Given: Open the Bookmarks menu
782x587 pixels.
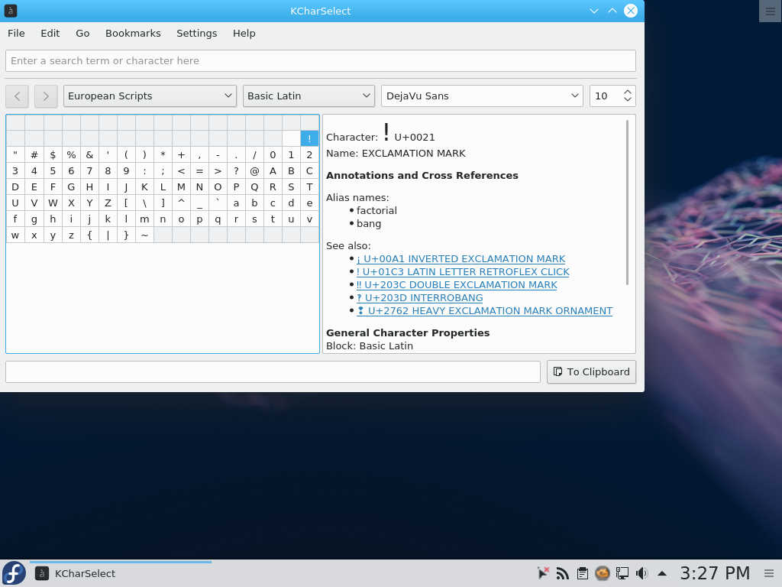Looking at the screenshot, I should pos(133,34).
